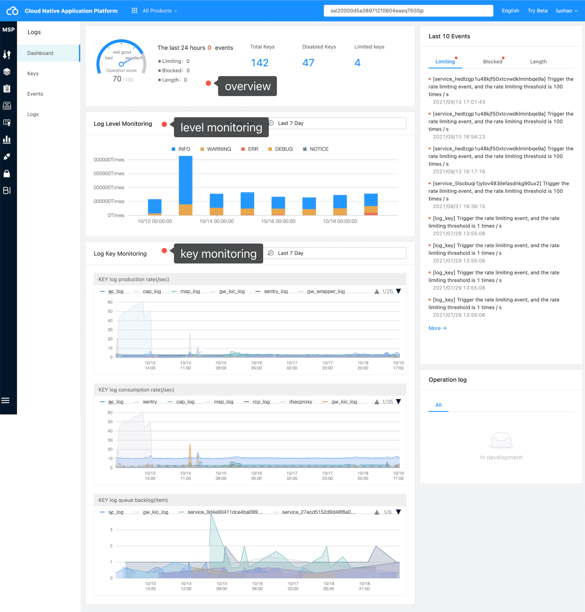
Task: Open the luohao user menu
Action: click(x=567, y=11)
